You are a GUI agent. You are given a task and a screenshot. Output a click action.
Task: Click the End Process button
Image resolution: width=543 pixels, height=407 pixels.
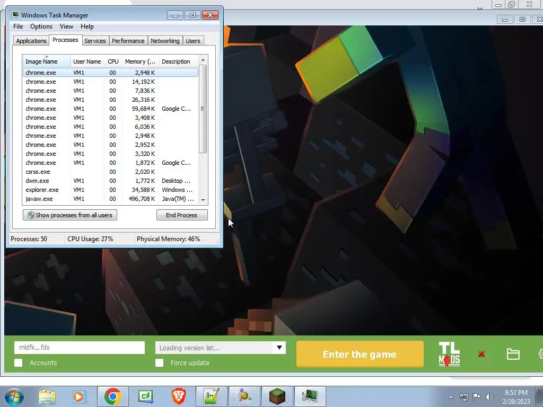(182, 215)
